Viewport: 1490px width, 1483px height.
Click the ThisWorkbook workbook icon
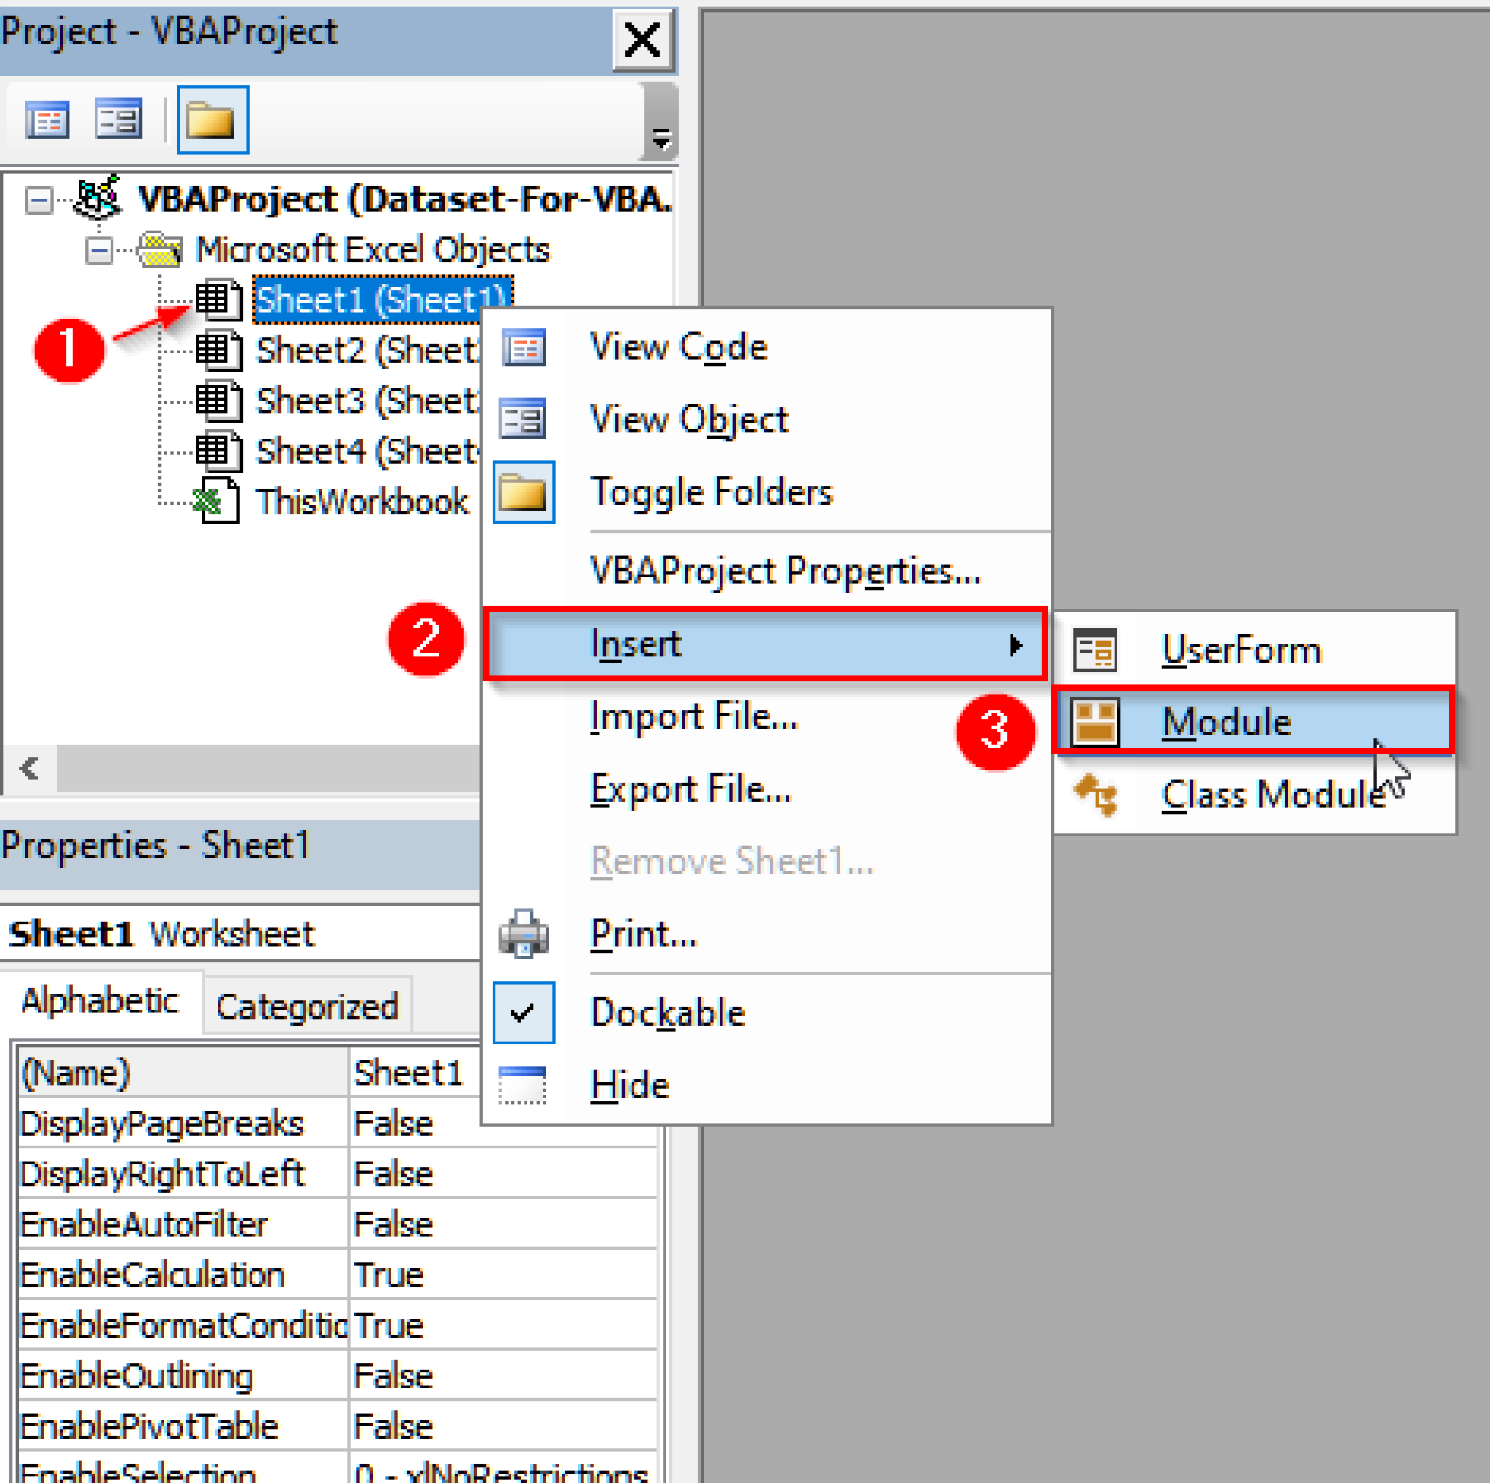click(x=218, y=501)
